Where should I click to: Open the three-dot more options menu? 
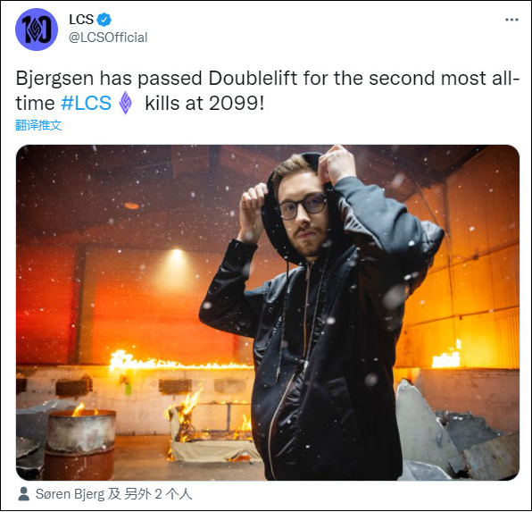pyautogui.click(x=511, y=20)
